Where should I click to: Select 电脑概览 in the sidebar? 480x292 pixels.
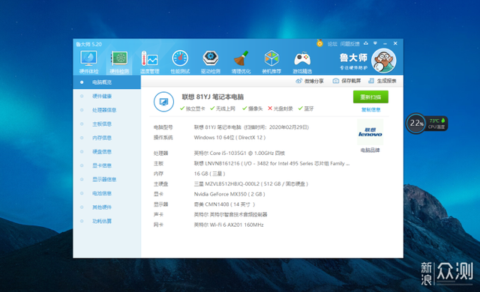point(106,82)
